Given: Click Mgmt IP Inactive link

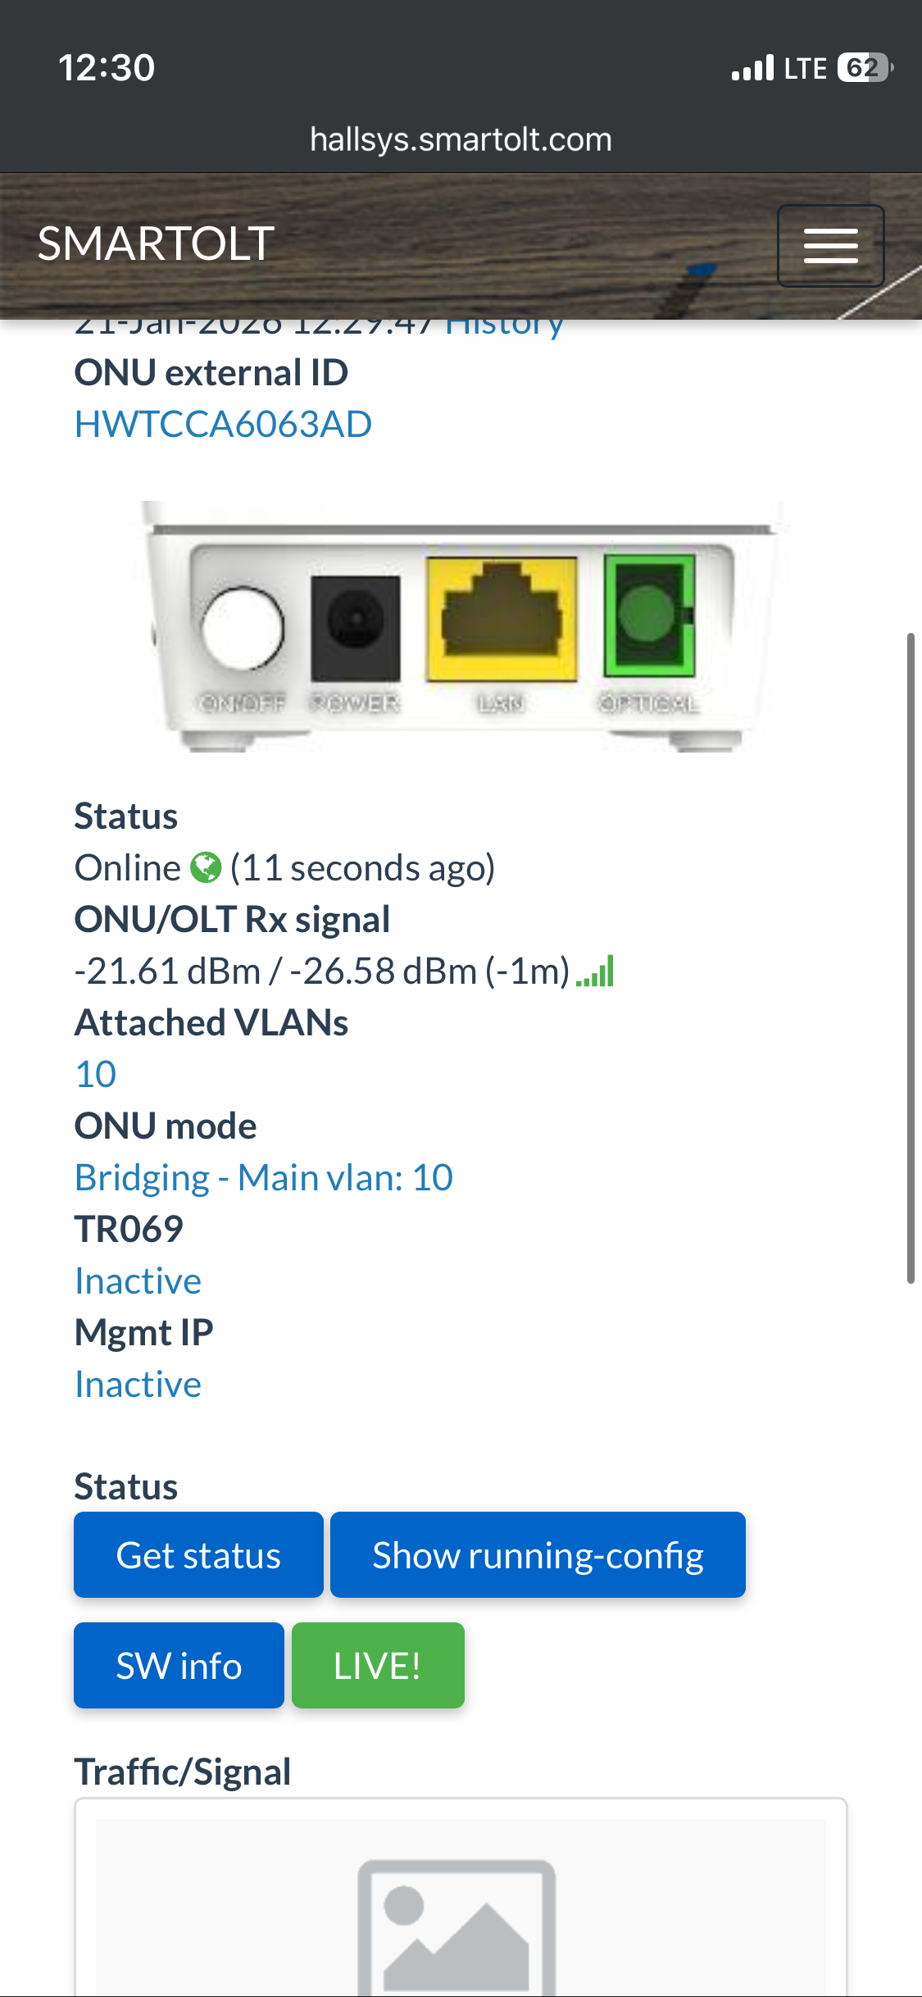Looking at the screenshot, I should (x=138, y=1385).
